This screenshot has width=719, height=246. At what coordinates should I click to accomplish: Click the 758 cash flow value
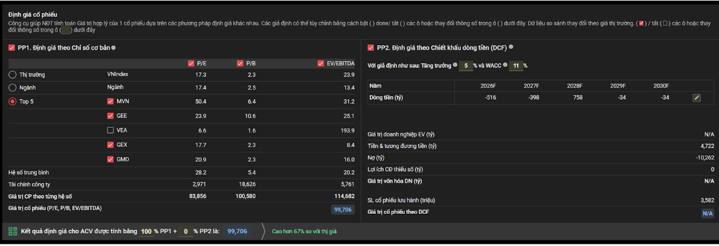[x=577, y=98]
